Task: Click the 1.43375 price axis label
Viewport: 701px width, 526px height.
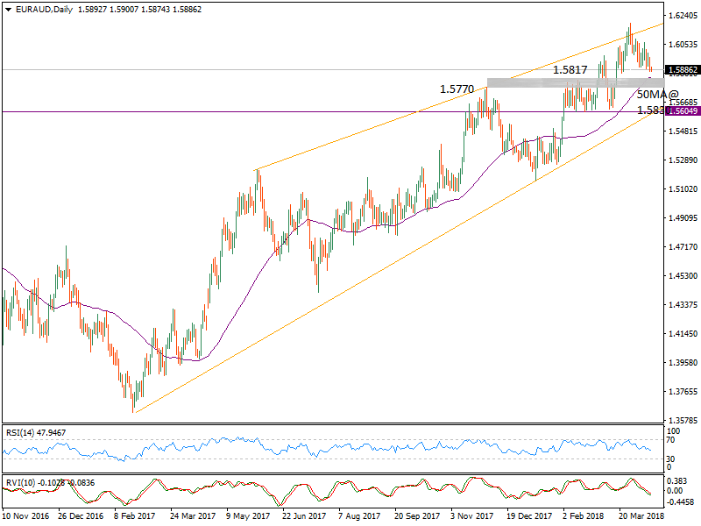Action: point(683,304)
